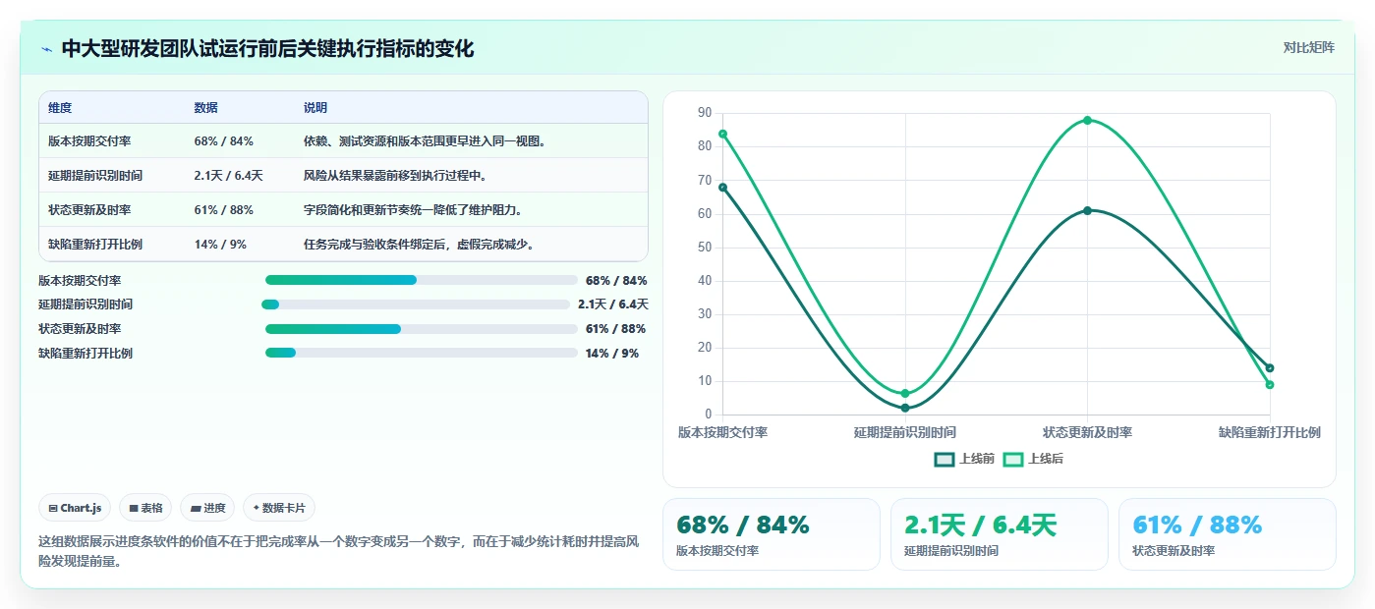Click description 依赖、测试资源和版本范围更早进入同一视图。
Screen dimensions: 1375x609
[425, 141]
